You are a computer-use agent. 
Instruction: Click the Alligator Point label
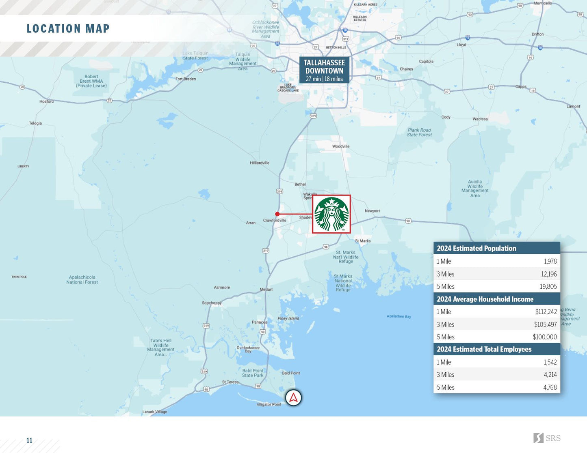pyautogui.click(x=269, y=405)
